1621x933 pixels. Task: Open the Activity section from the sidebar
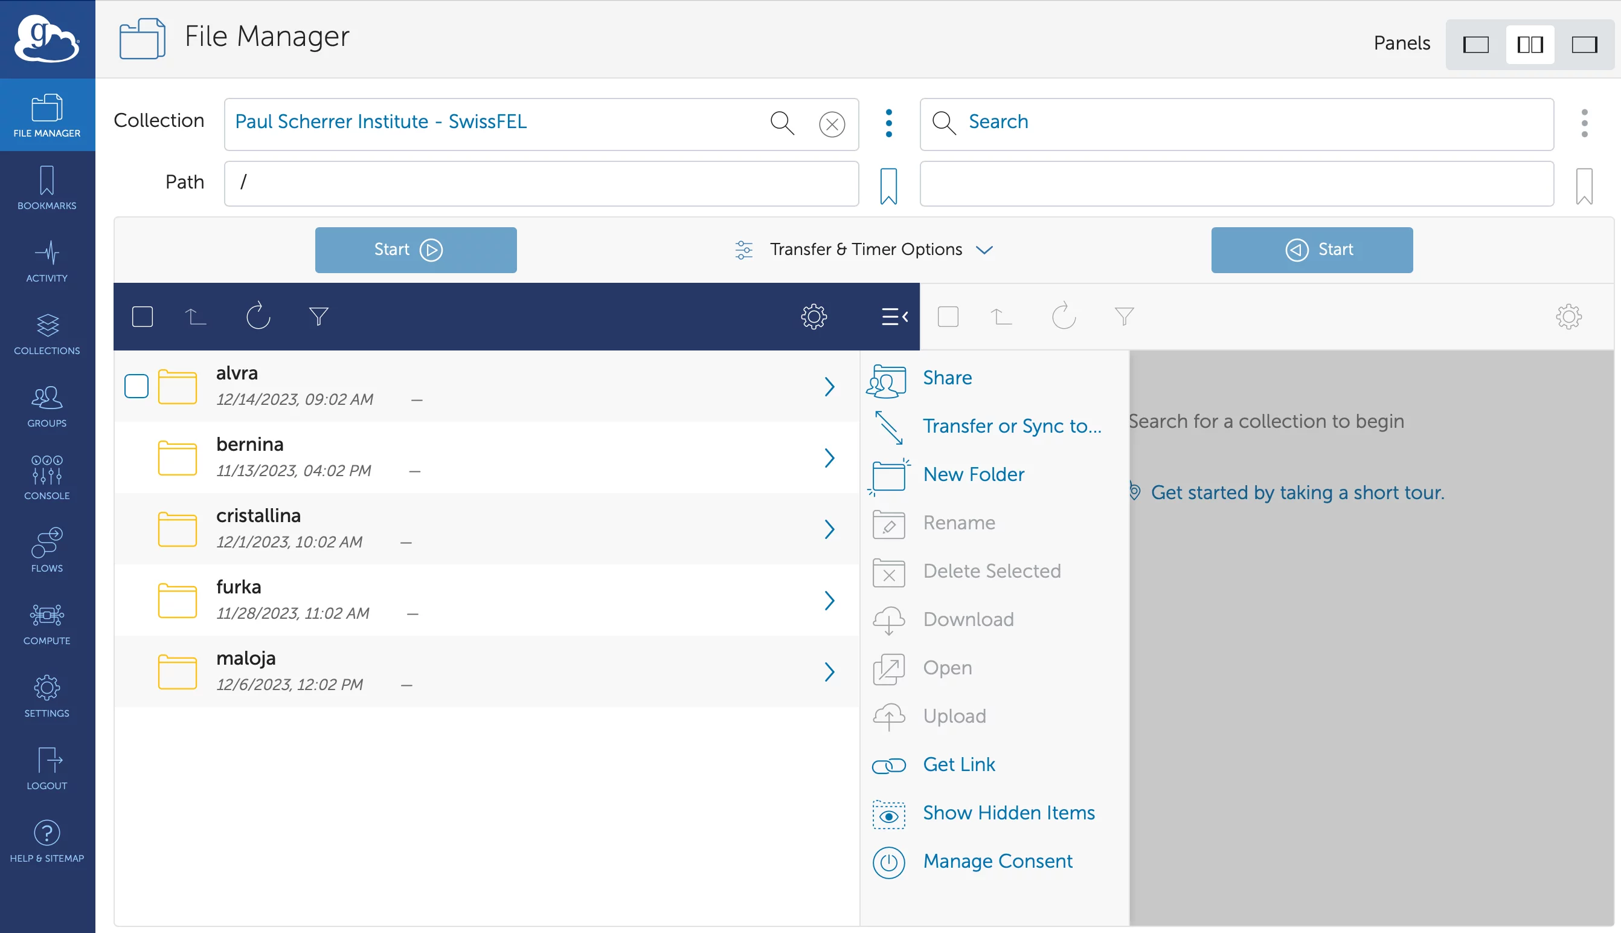[x=47, y=261]
